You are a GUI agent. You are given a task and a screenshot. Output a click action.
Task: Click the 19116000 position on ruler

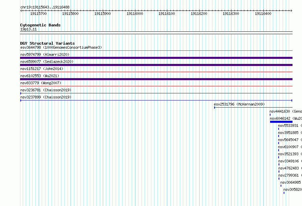click(135, 14)
